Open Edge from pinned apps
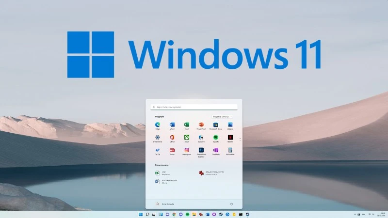This screenshot has width=388, height=218. coord(157,125)
